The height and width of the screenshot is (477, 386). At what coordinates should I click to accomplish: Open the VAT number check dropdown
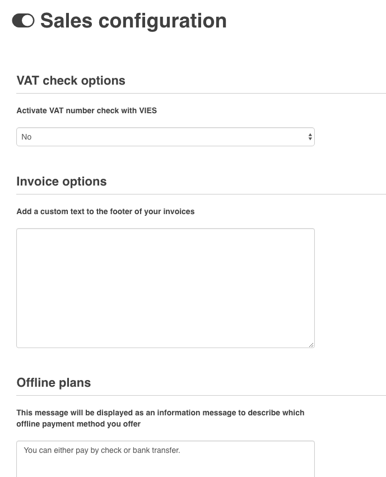165,137
